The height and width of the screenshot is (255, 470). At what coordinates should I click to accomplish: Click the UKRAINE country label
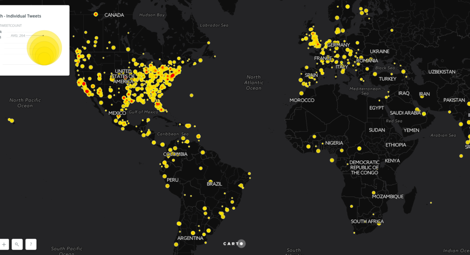point(379,51)
